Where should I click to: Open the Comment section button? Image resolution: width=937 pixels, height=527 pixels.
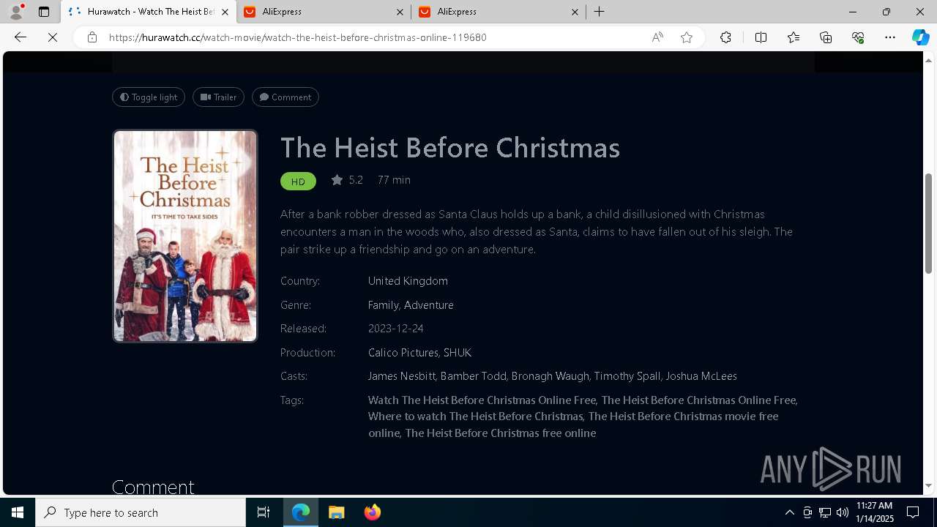pos(285,97)
